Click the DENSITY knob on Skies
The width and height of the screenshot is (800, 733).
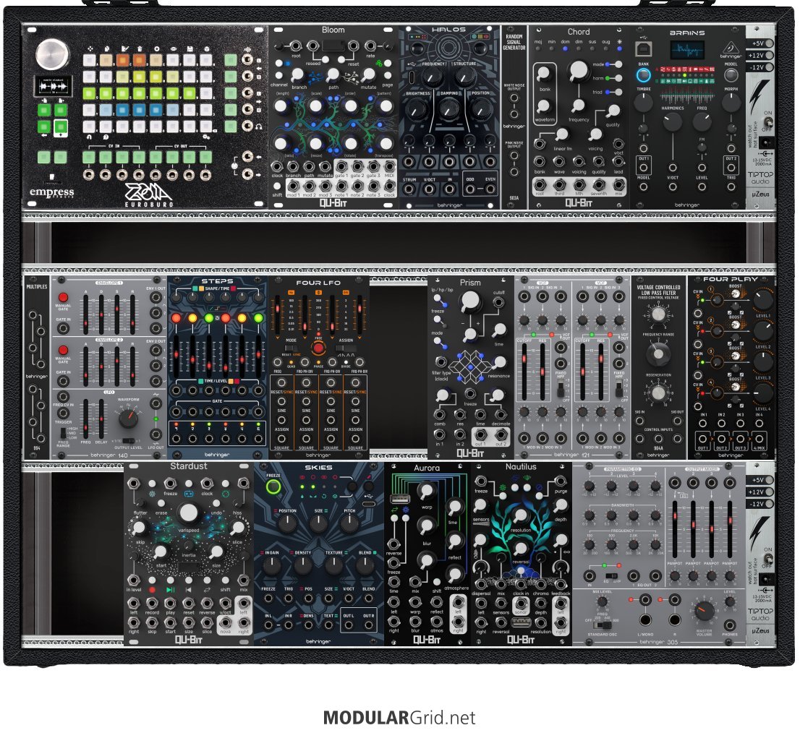pyautogui.click(x=302, y=565)
